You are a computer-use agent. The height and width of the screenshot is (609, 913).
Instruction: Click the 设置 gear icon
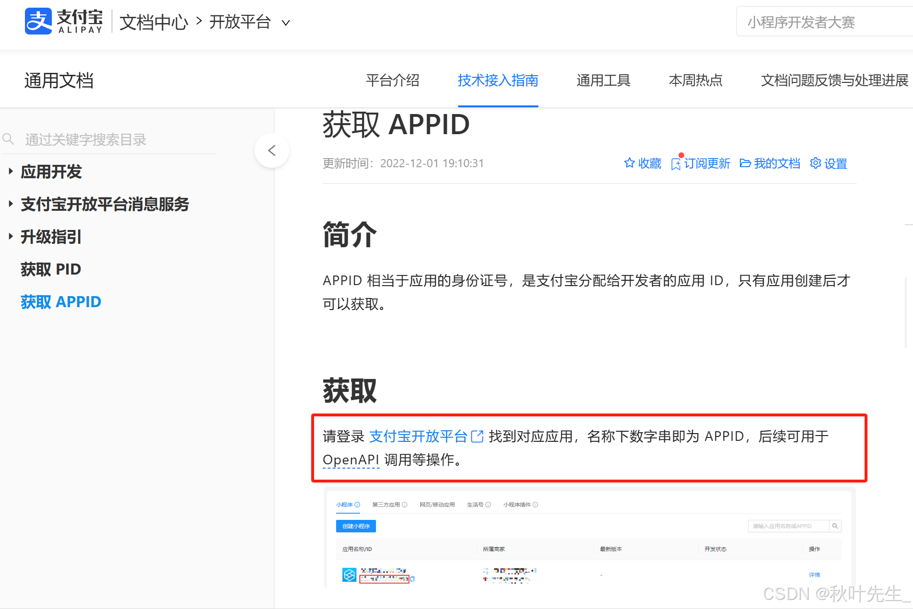(x=815, y=163)
